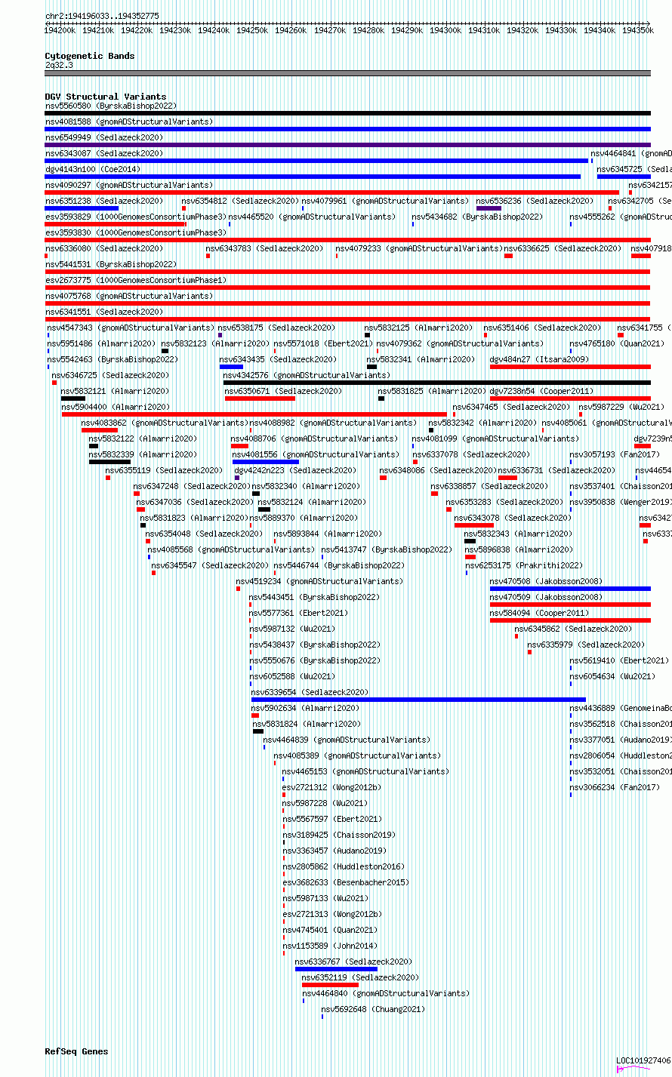Select the 2q32.3 cytogenetic band bar
672x1077 pixels.
(x=347, y=73)
